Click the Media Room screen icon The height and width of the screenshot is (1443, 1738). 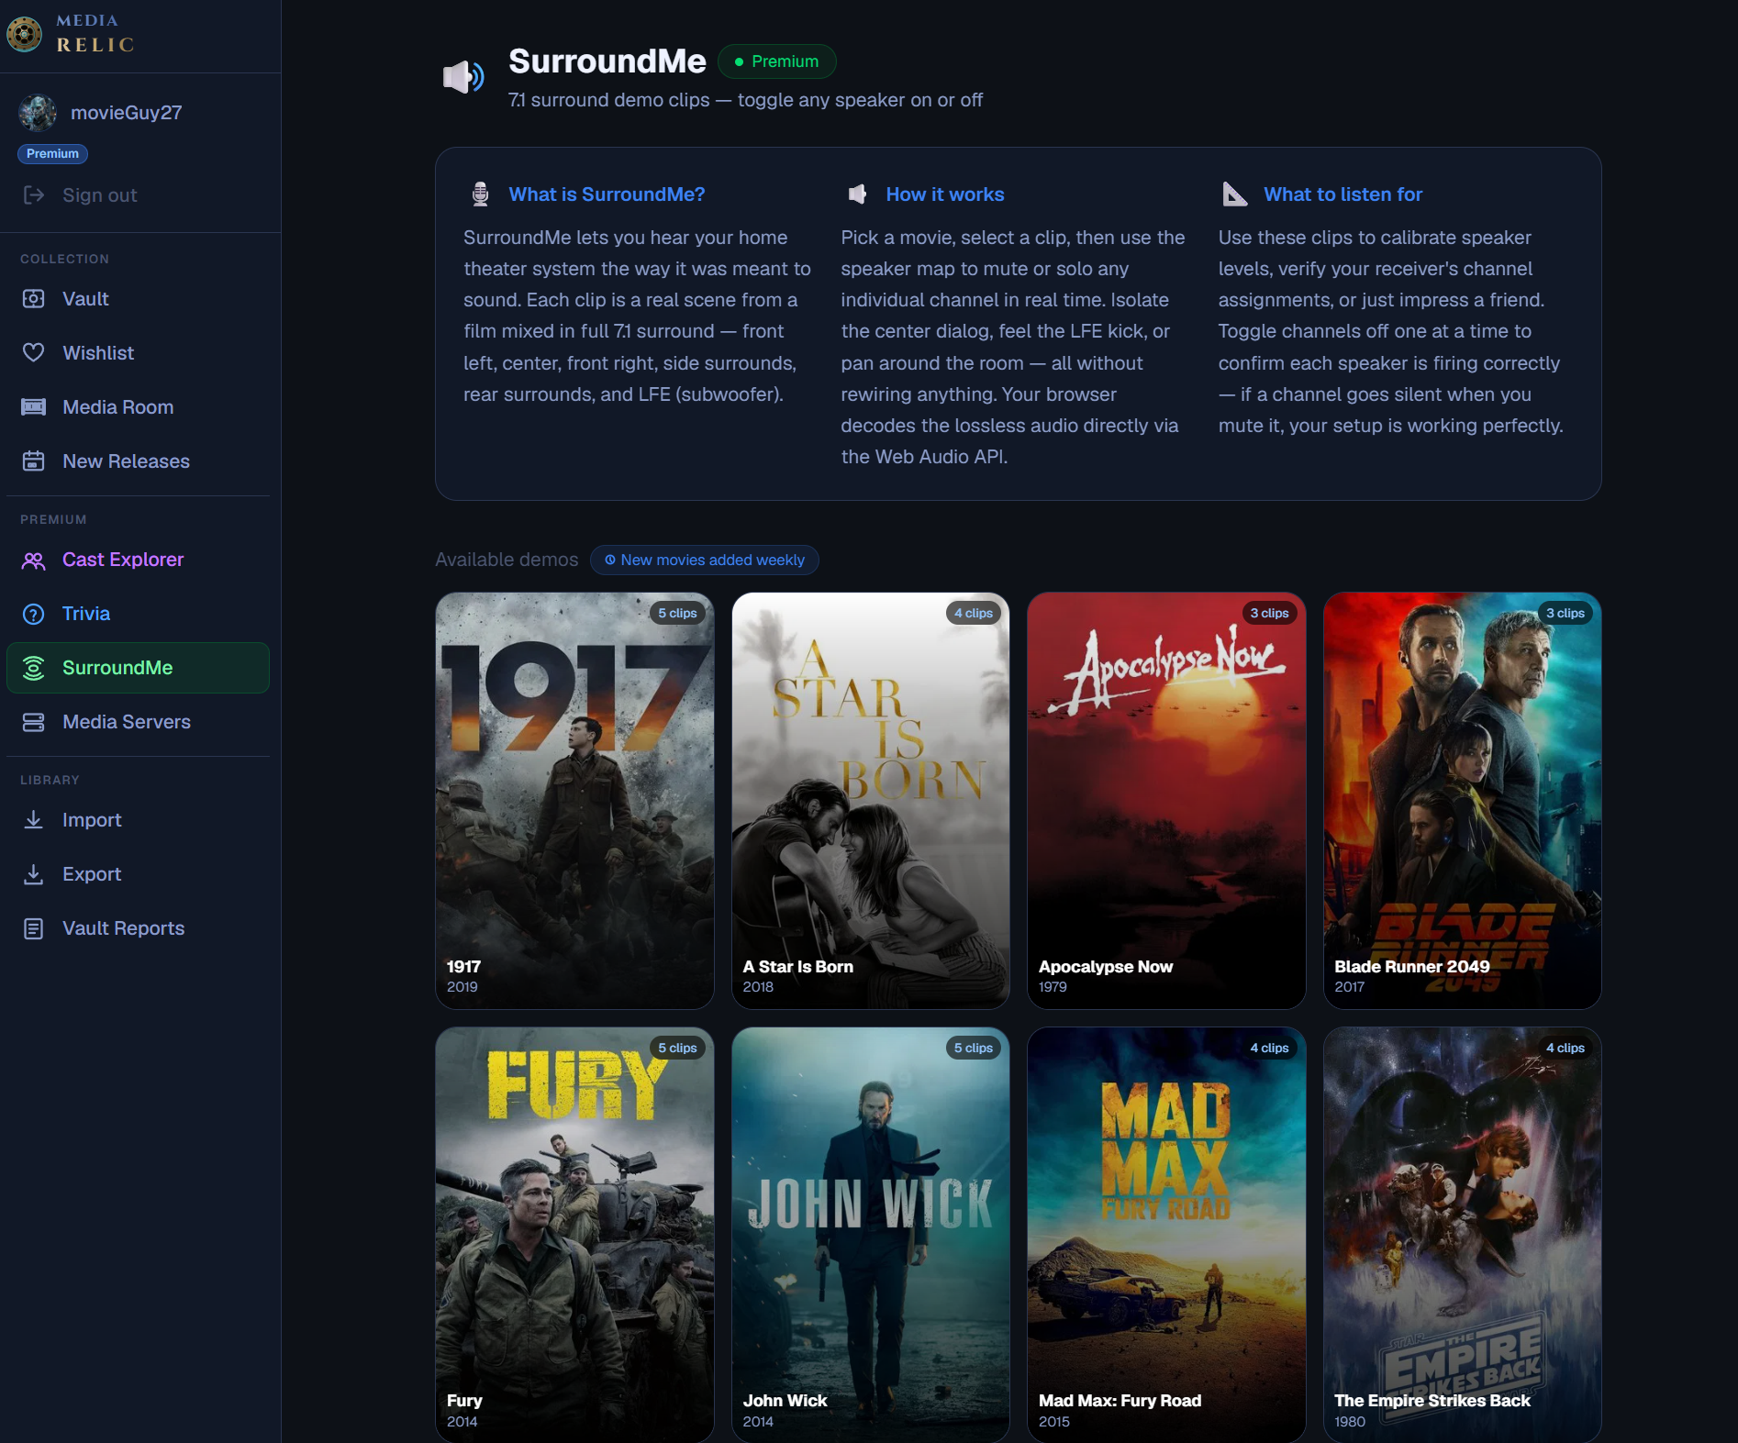pyautogui.click(x=34, y=407)
